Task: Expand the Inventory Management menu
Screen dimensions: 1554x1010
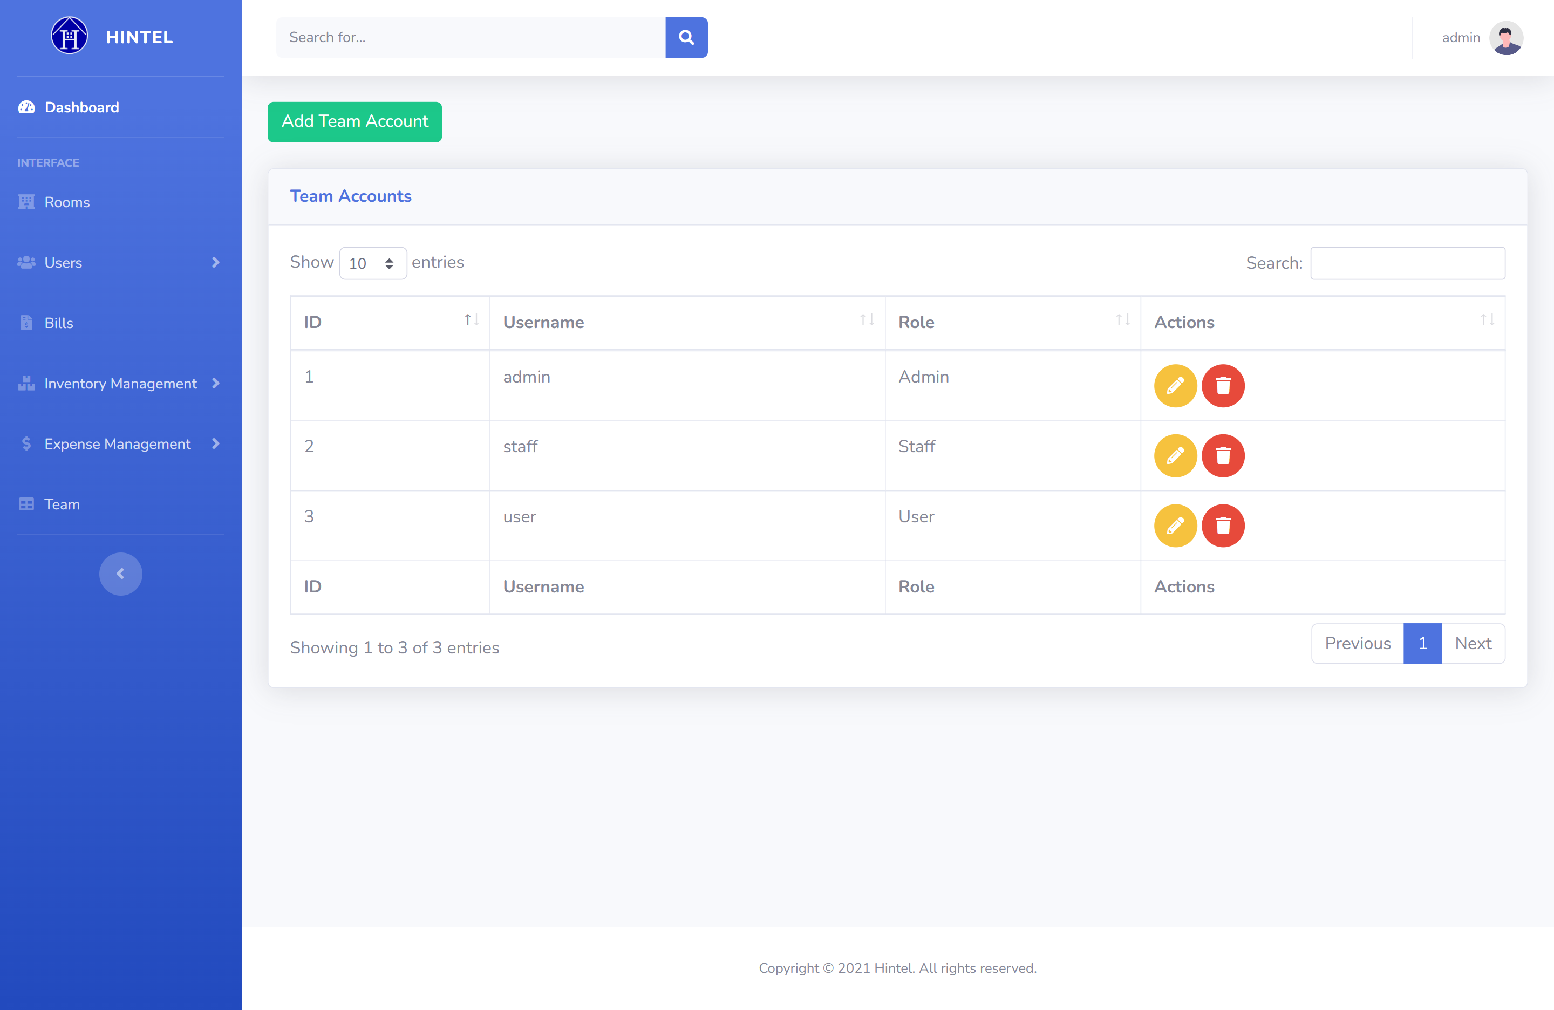Action: tap(121, 383)
